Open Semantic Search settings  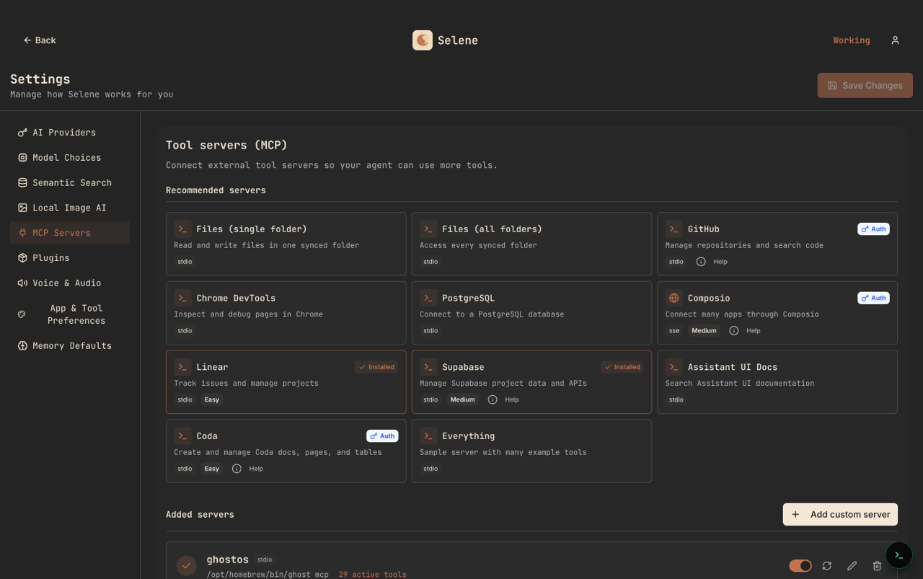71,182
